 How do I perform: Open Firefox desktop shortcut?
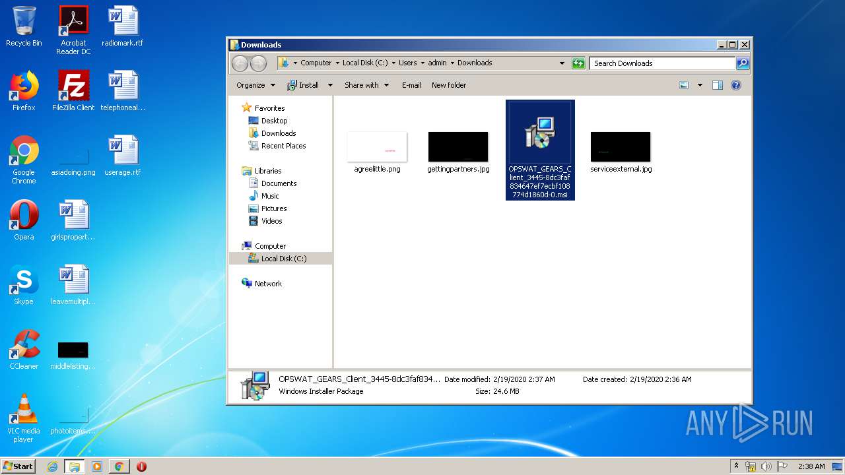24,91
